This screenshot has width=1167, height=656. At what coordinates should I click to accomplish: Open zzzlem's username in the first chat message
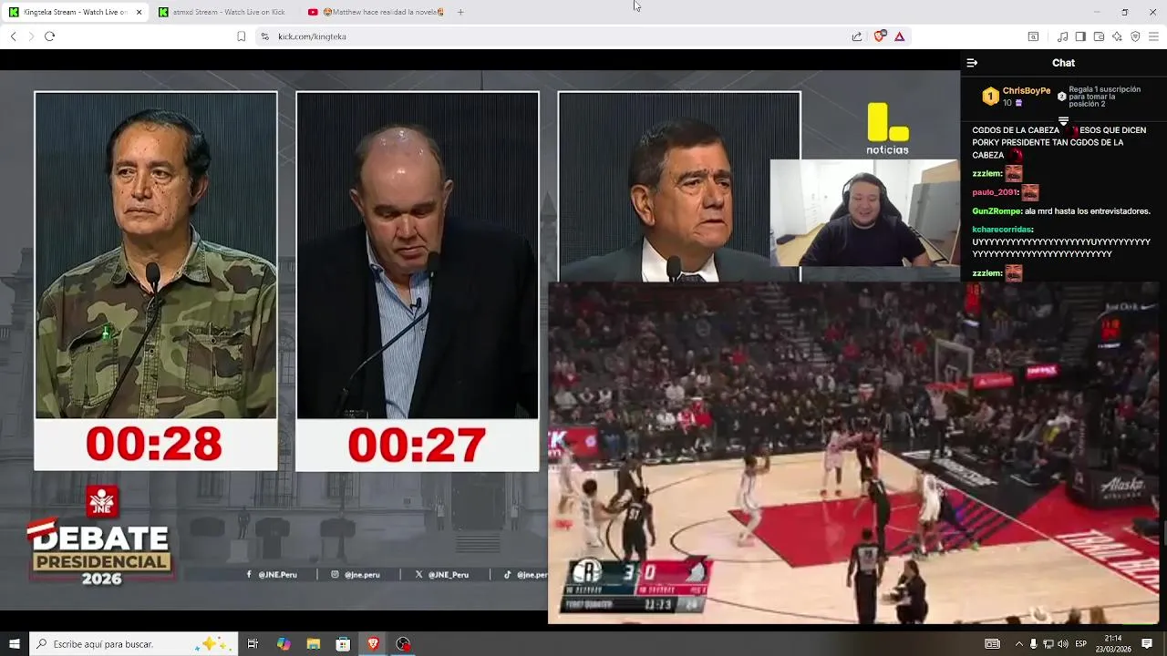click(986, 173)
